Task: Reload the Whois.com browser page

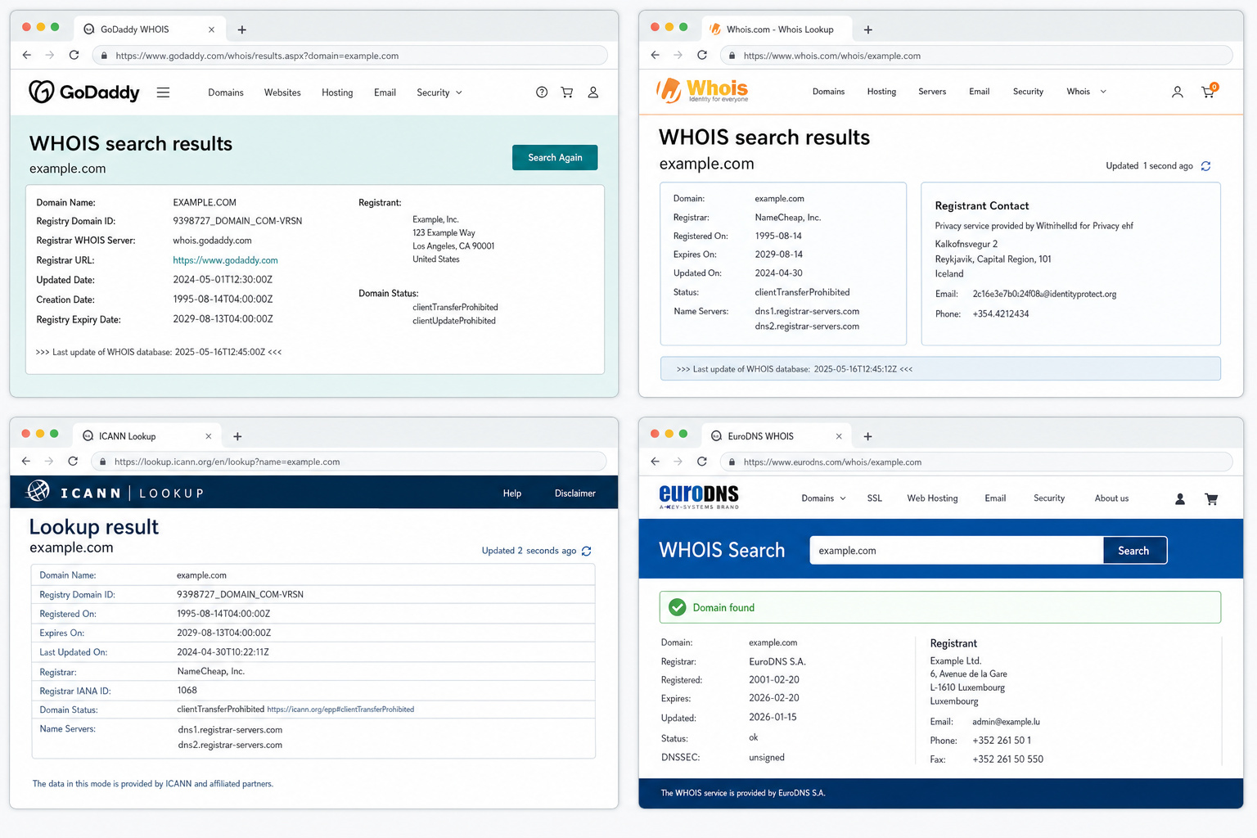Action: (x=702, y=55)
